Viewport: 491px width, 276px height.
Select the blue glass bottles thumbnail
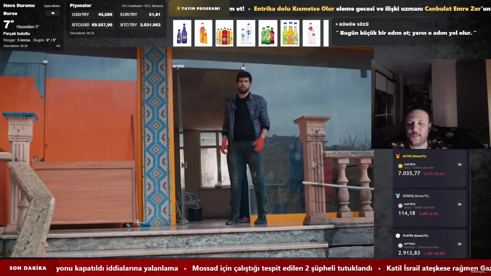pyautogui.click(x=182, y=33)
